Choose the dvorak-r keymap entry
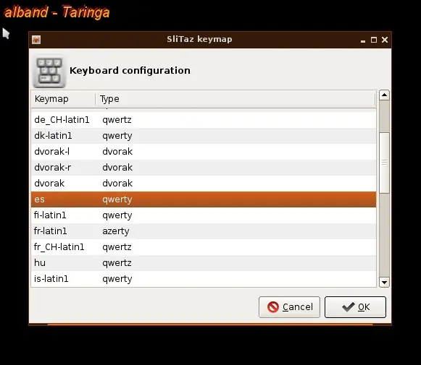 pos(204,168)
